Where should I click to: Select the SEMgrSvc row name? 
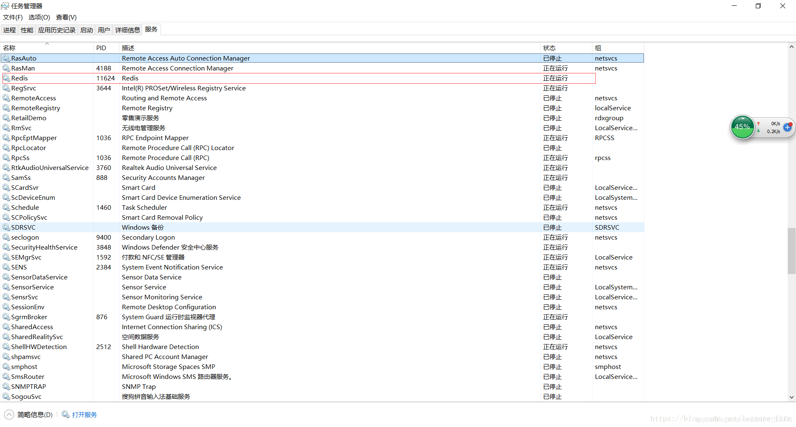pyautogui.click(x=26, y=257)
